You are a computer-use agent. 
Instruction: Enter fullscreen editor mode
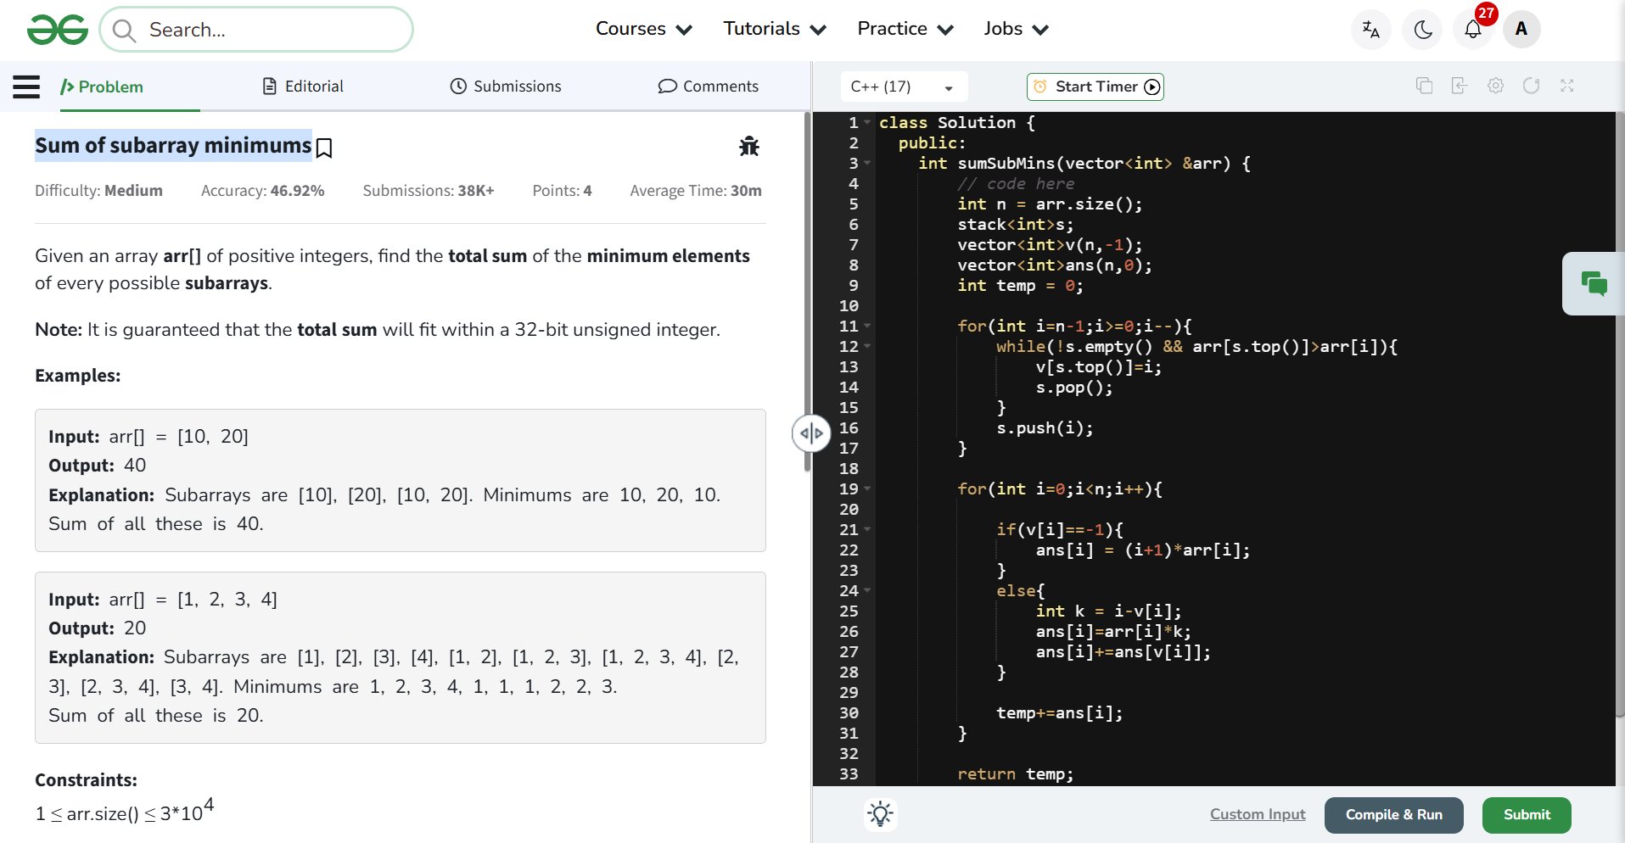[x=1566, y=86]
